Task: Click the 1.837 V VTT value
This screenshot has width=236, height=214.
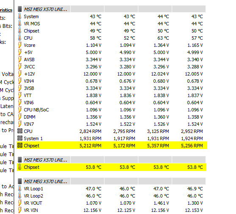Action: 195,95
